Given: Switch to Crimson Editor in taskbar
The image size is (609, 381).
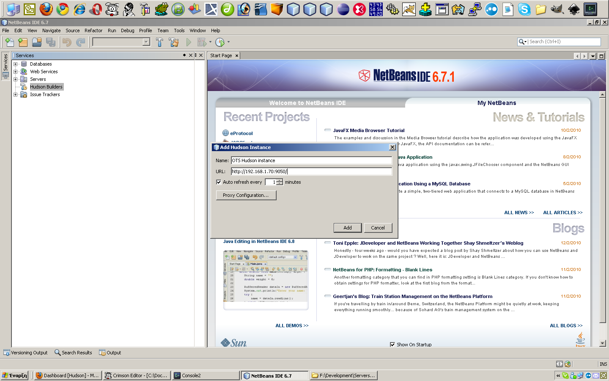Looking at the screenshot, I should [x=137, y=375].
